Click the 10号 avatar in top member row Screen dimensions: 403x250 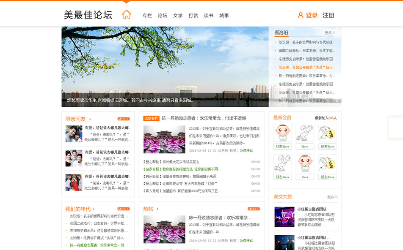327,133
